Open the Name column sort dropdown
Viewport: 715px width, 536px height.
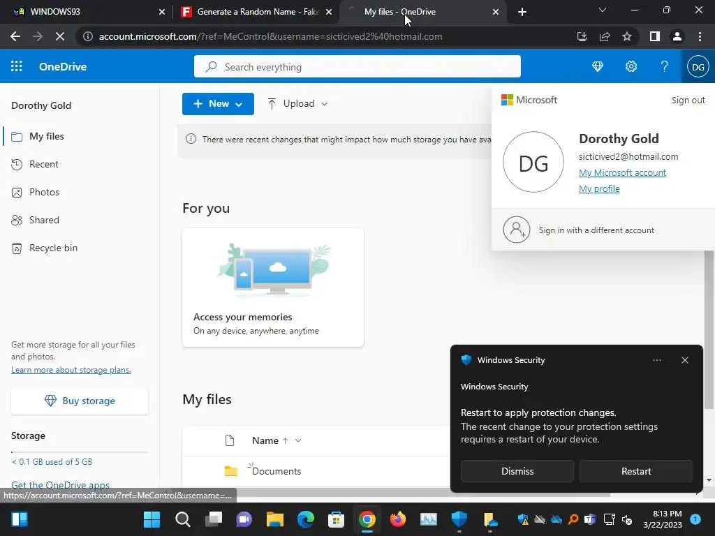click(x=298, y=441)
